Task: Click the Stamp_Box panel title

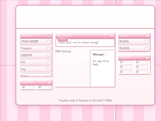Action: [x=27, y=82]
